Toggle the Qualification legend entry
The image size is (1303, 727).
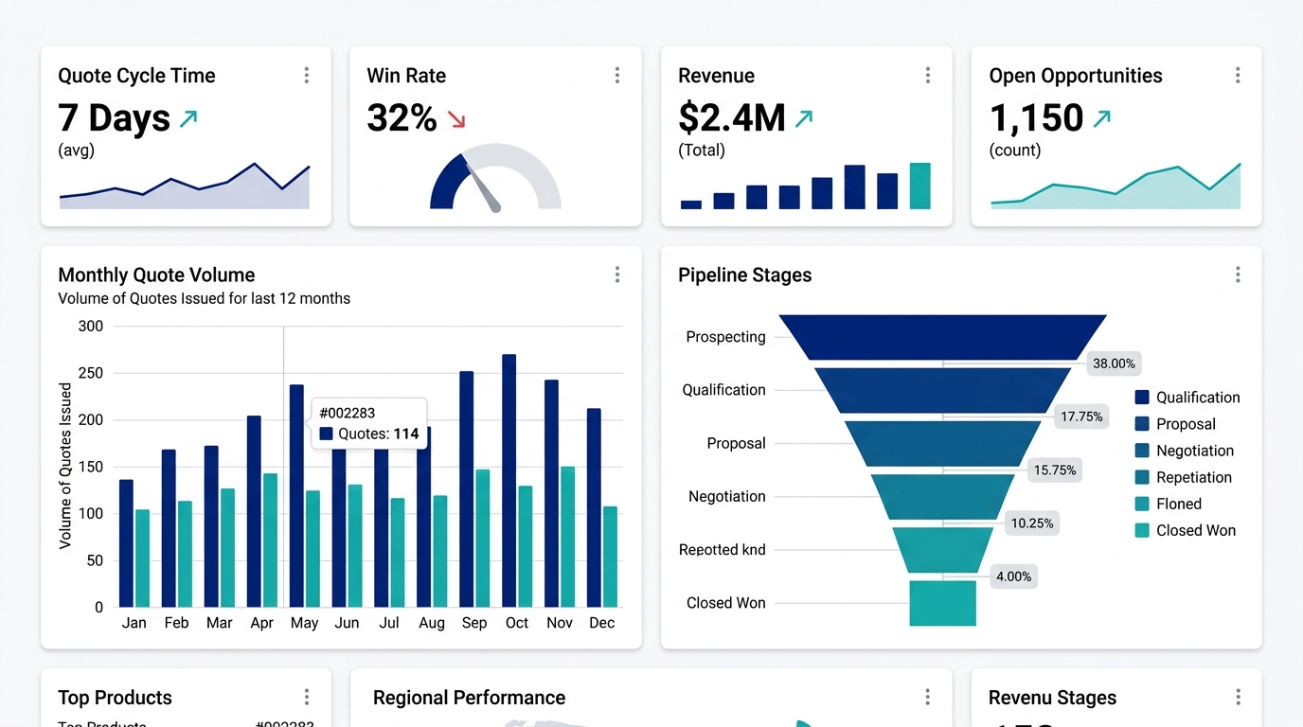(x=1187, y=397)
